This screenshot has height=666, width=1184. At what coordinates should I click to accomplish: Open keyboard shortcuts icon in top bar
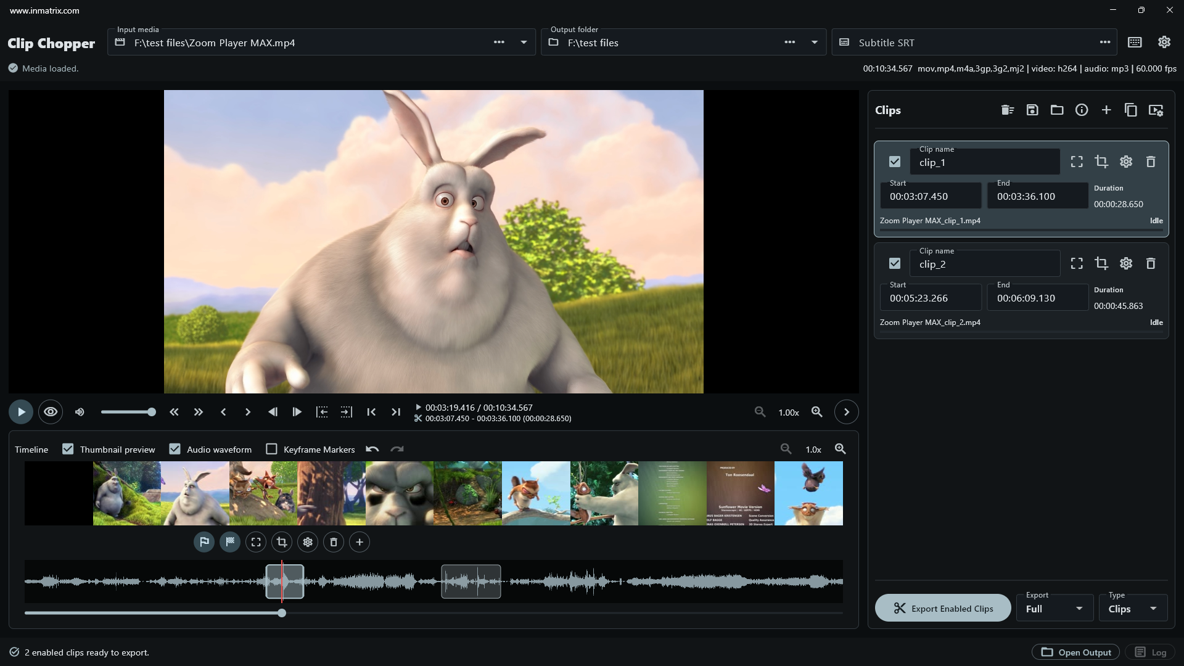[1135, 43]
